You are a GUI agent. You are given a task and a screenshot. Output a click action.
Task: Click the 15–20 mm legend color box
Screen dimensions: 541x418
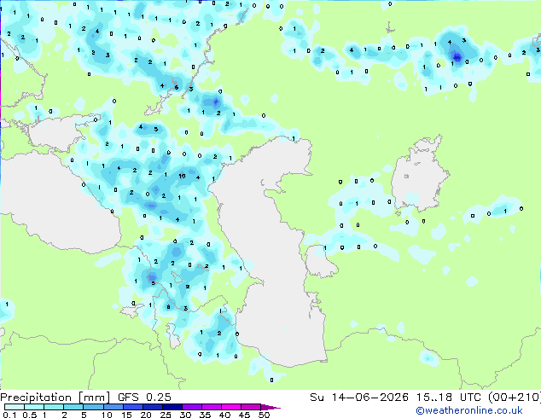[133, 407]
